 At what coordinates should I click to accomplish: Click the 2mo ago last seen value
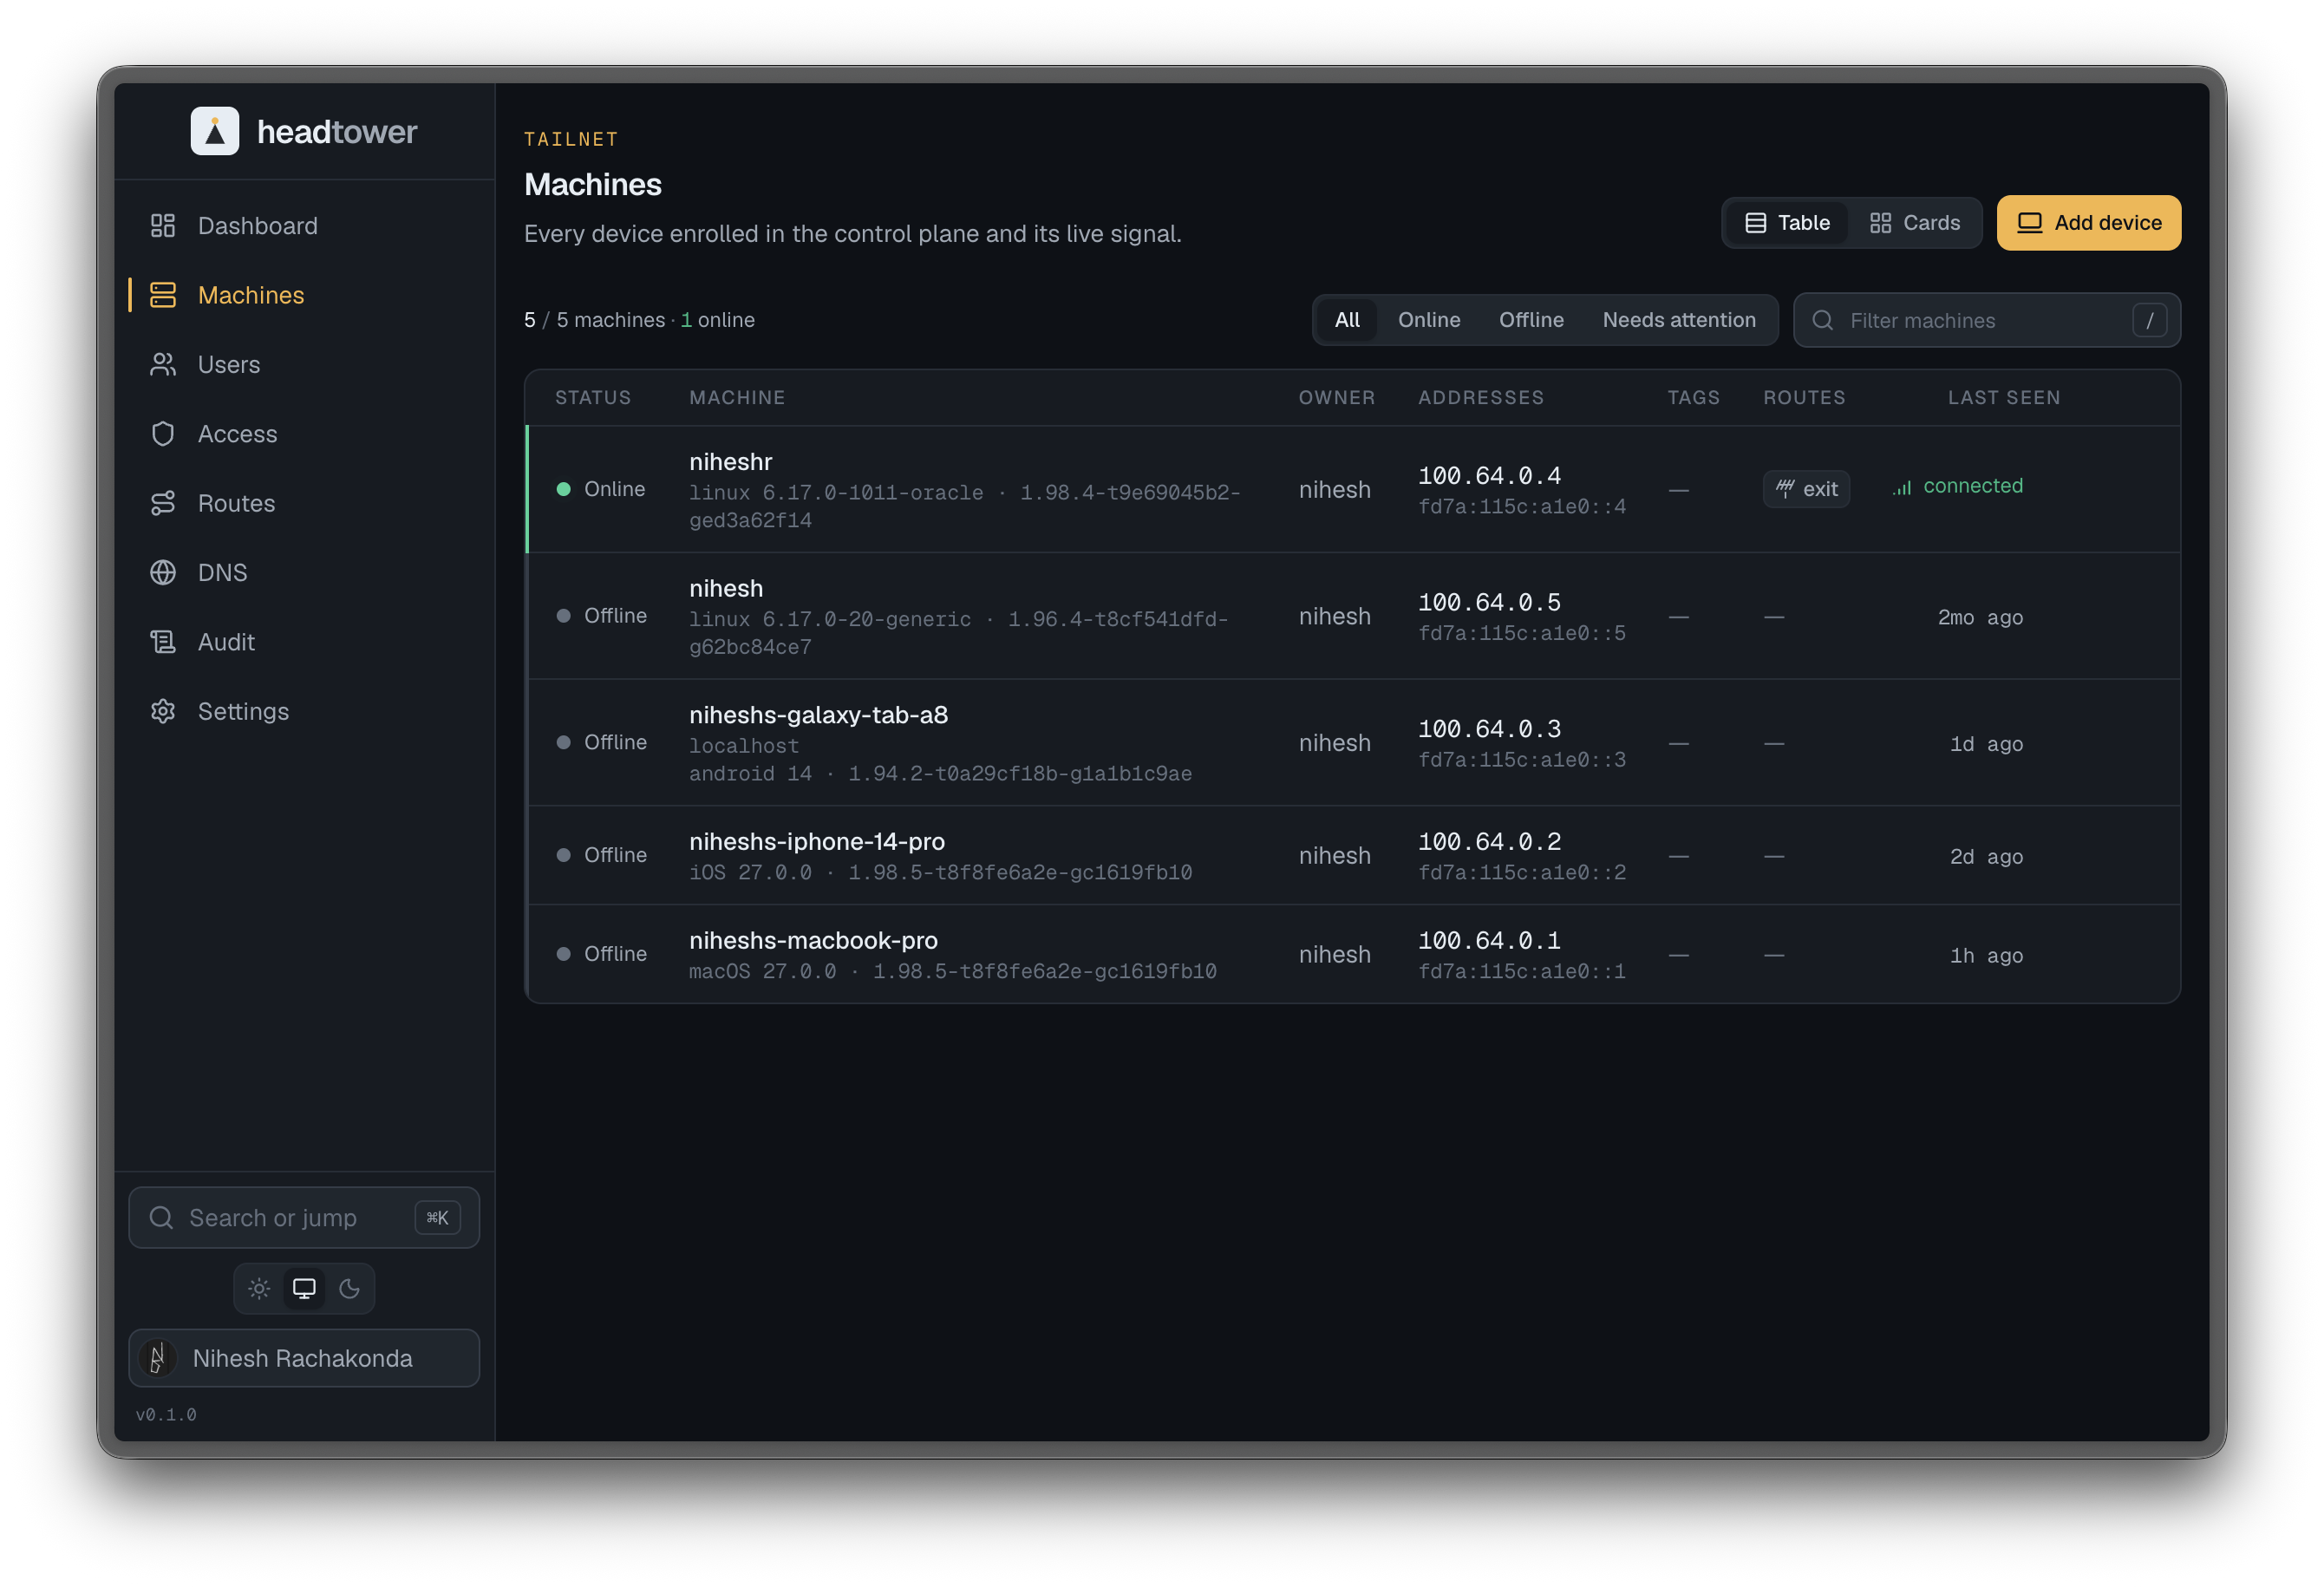pos(1980,617)
